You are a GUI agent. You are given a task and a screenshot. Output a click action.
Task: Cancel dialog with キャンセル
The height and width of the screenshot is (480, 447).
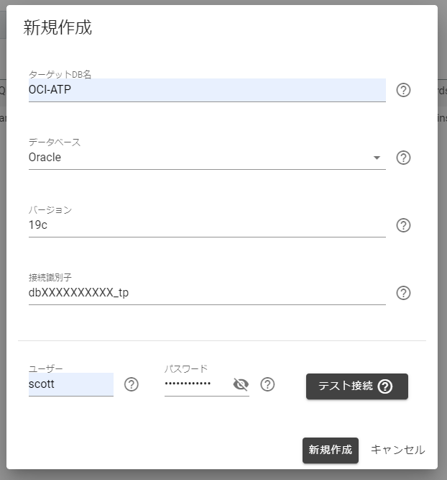[x=398, y=450]
